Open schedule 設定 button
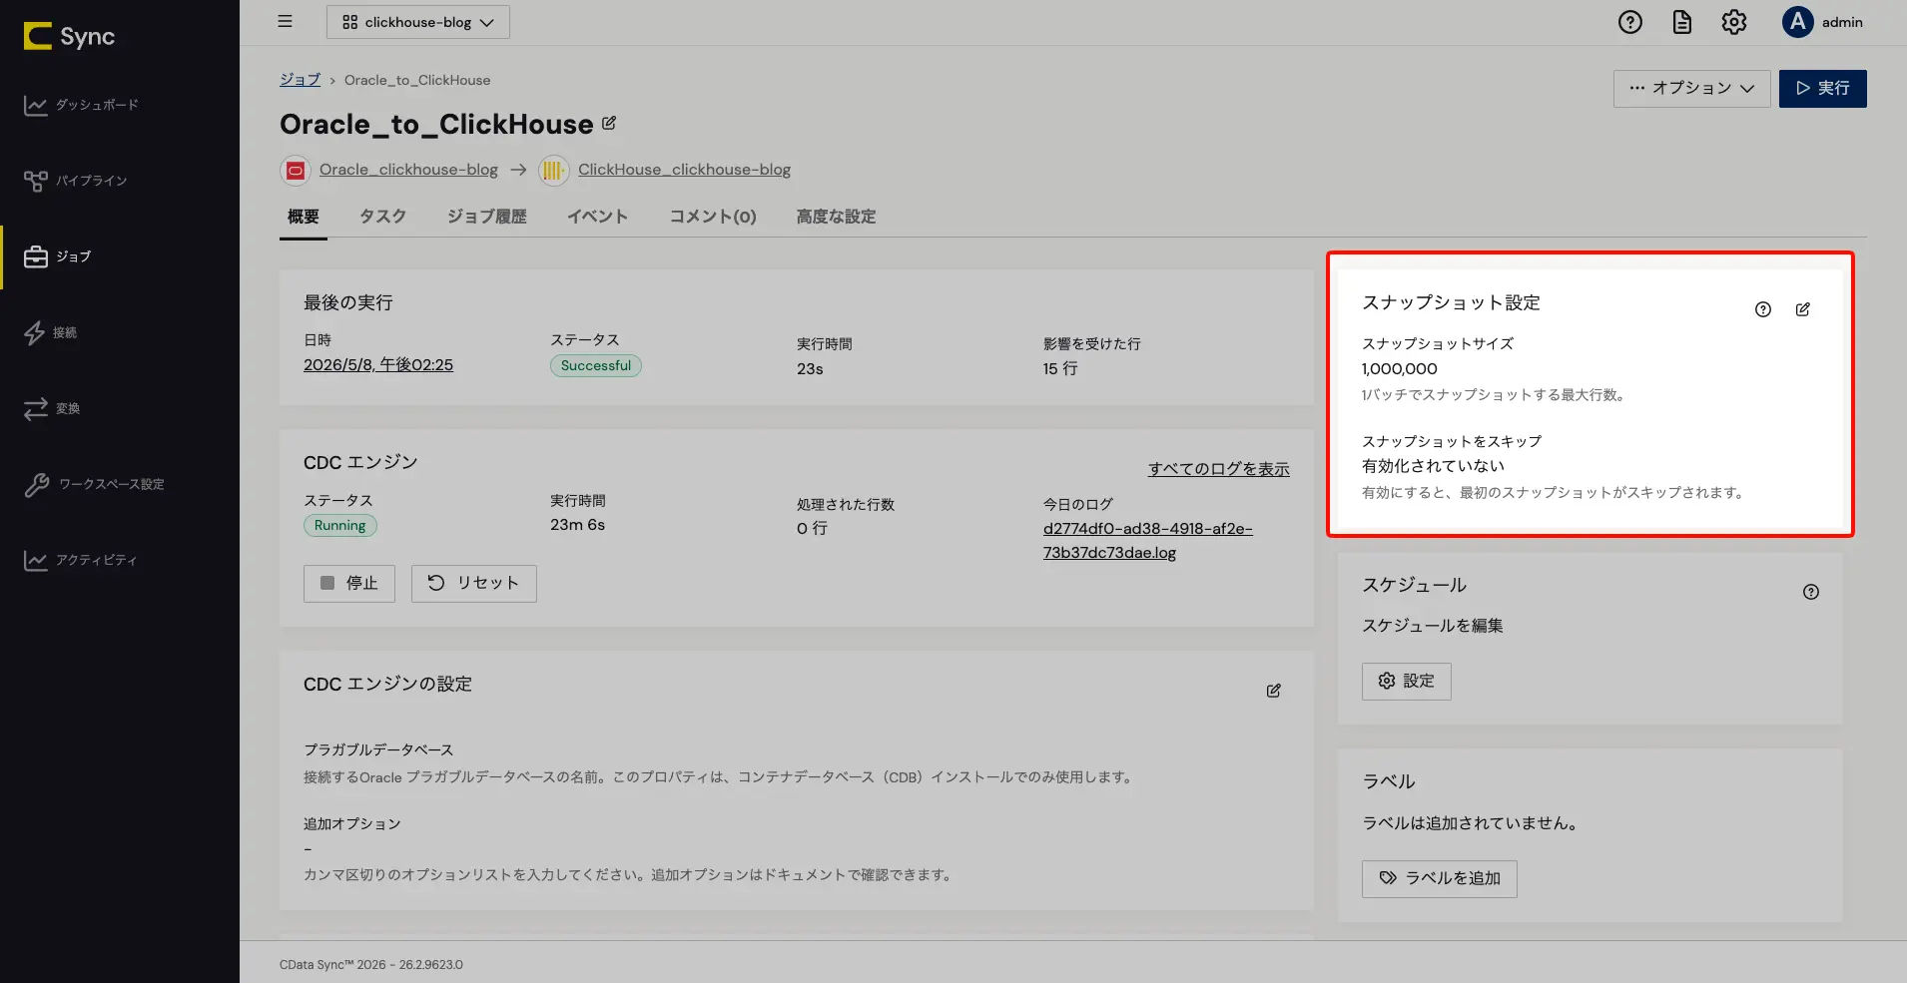This screenshot has width=1907, height=983. click(x=1406, y=682)
